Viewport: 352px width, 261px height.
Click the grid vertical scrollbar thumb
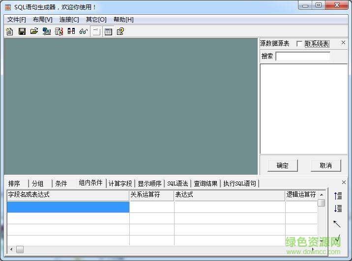322,203
